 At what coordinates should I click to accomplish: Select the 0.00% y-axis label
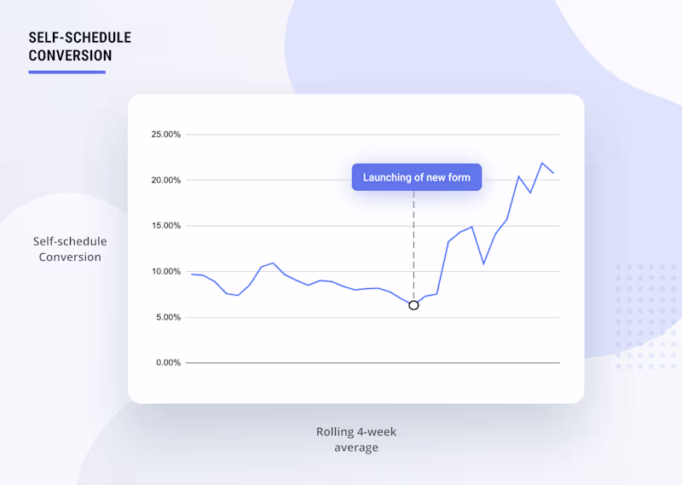pyautogui.click(x=169, y=363)
